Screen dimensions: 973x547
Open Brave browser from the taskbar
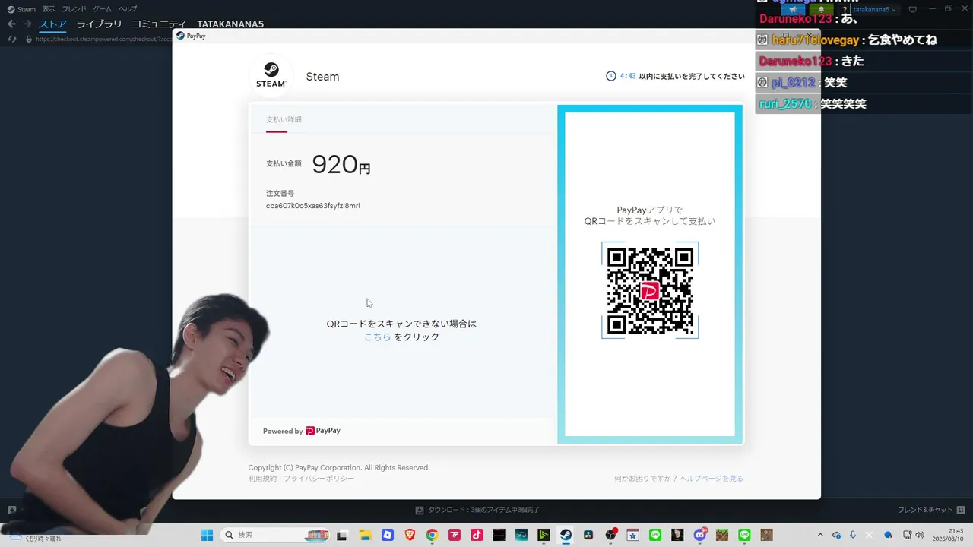point(410,535)
